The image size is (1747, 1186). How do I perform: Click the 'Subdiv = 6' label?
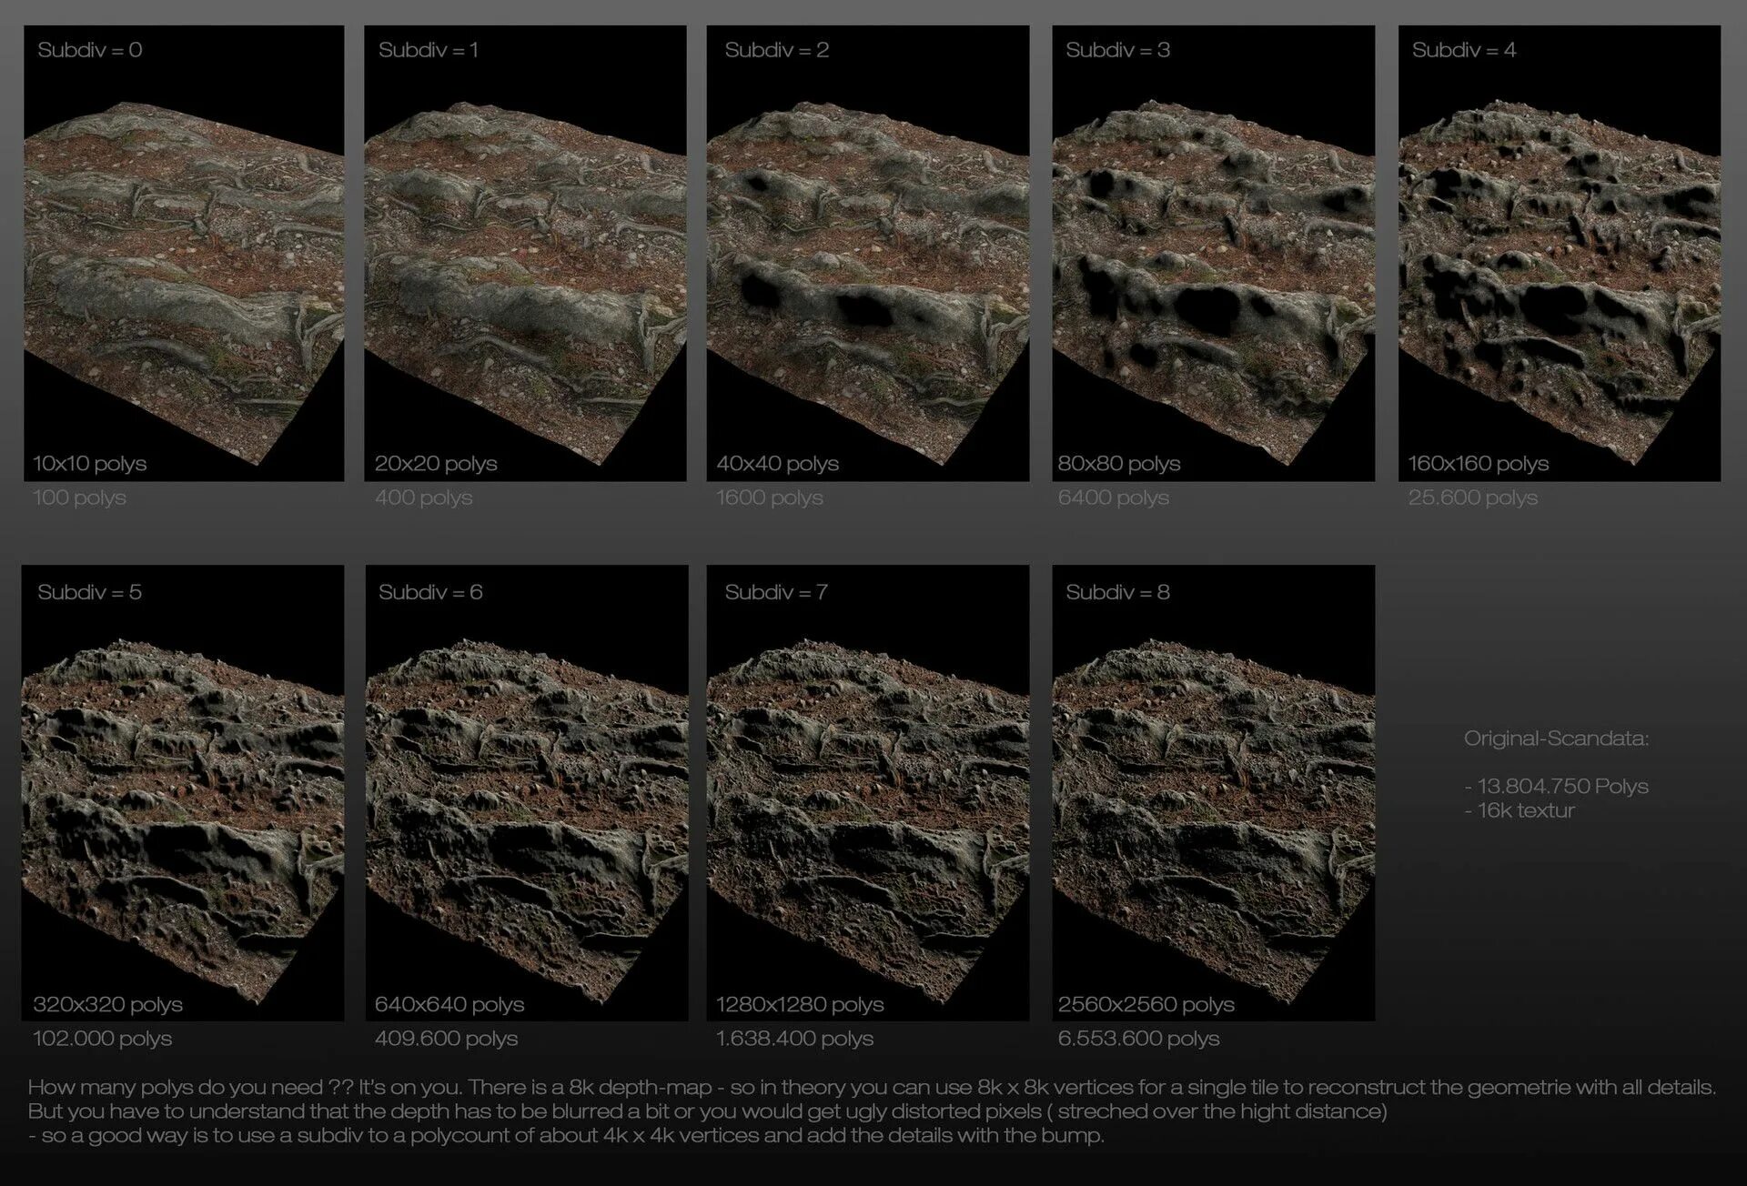point(430,592)
